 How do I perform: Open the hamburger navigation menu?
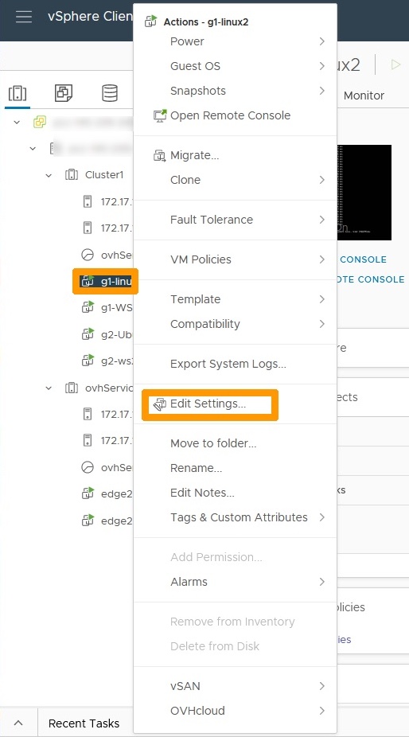pos(24,17)
